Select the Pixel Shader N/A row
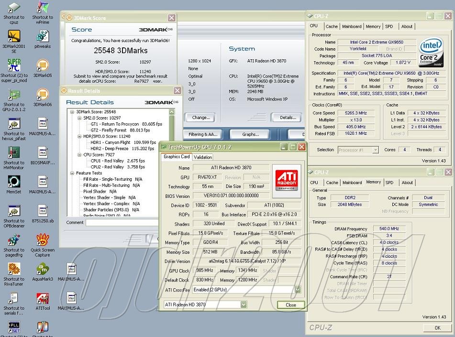 coord(100,191)
